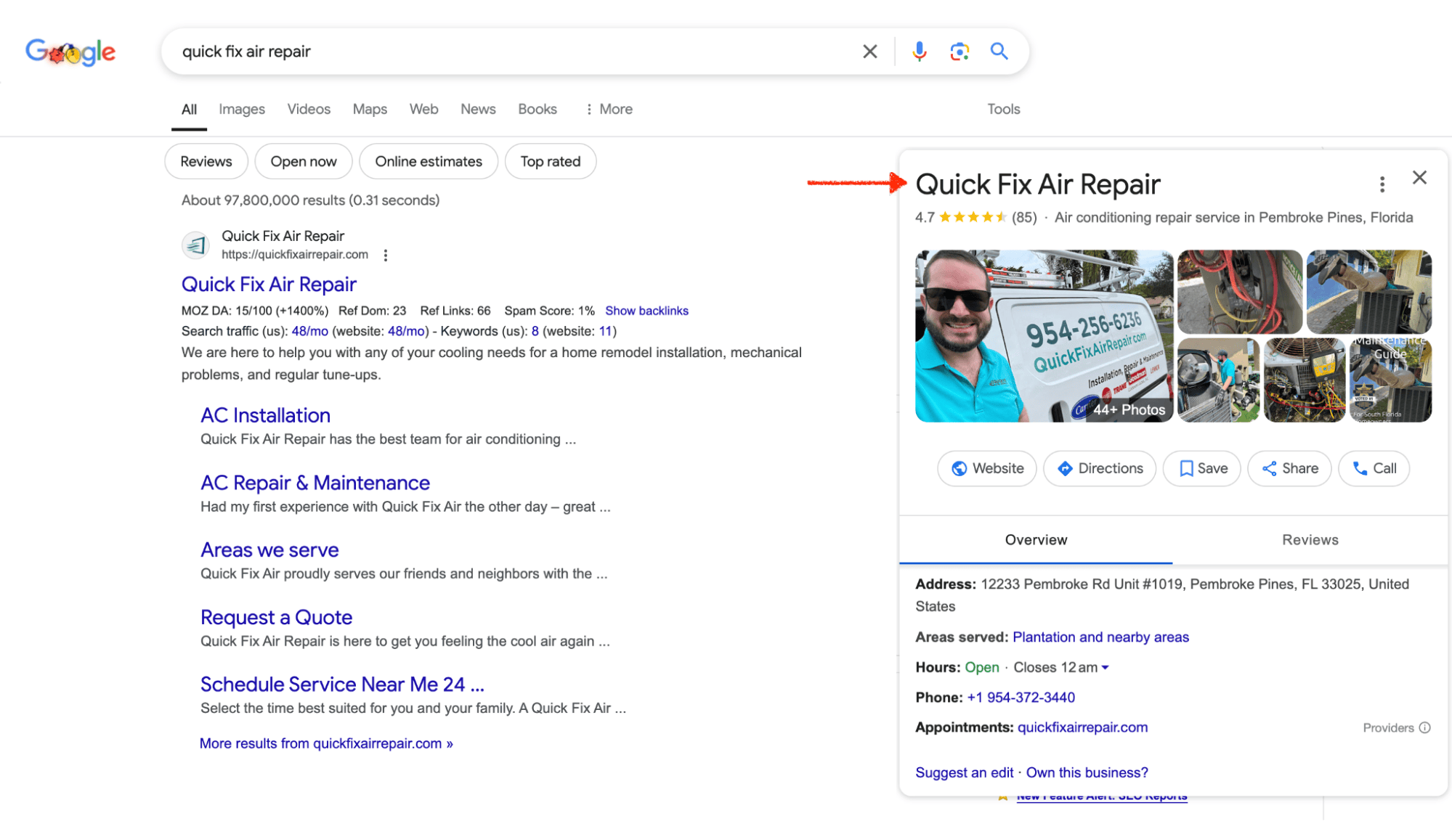The image size is (1452, 821).
Task: Clear the search query using the X icon
Action: pyautogui.click(x=869, y=51)
